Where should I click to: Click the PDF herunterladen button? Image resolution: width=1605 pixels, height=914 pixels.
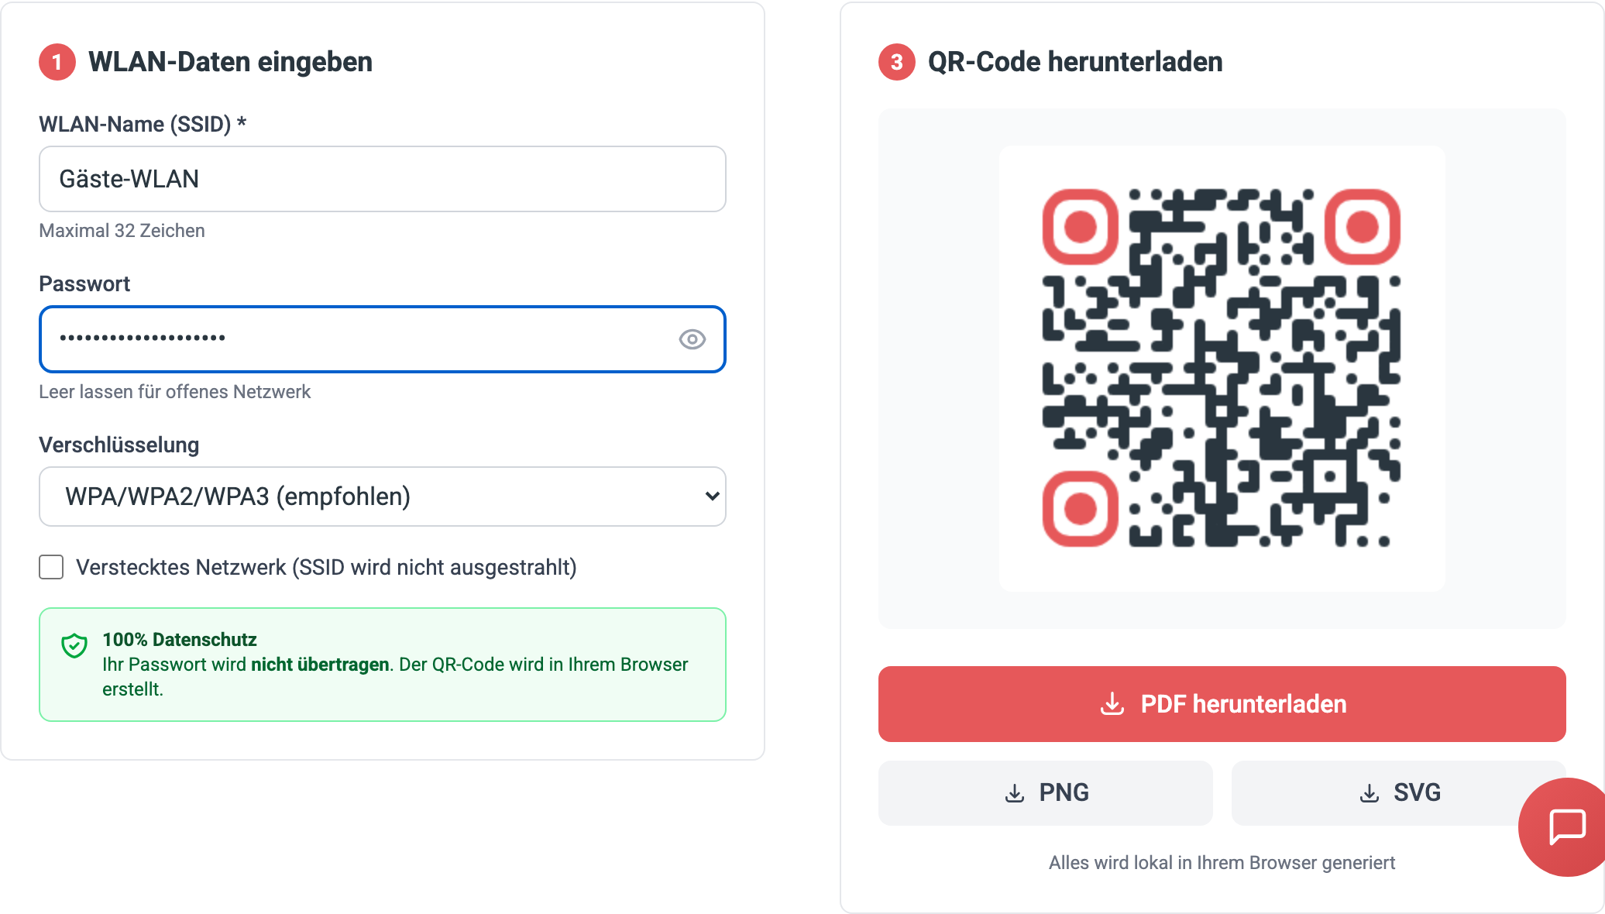1222,703
